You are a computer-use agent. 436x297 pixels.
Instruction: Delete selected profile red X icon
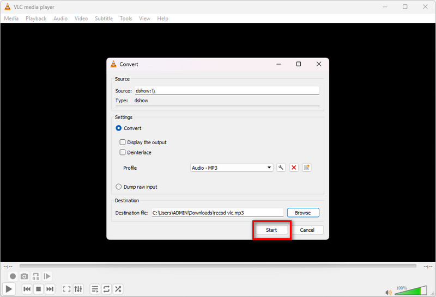(294, 168)
